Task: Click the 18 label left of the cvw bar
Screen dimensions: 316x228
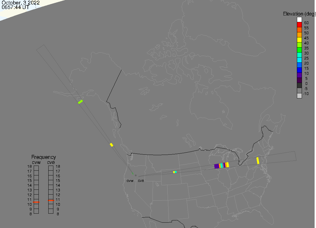Action: click(x=29, y=166)
